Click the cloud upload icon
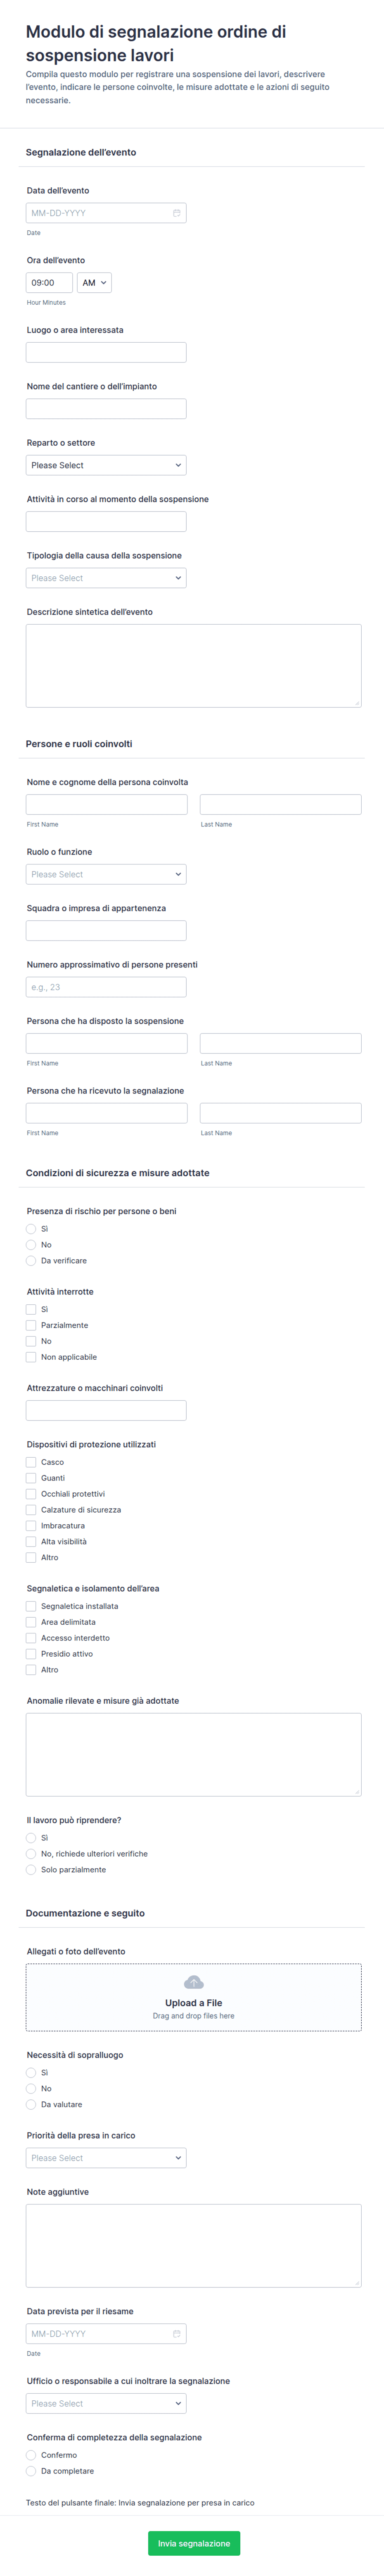This screenshot has height=2576, width=384. point(194,1982)
